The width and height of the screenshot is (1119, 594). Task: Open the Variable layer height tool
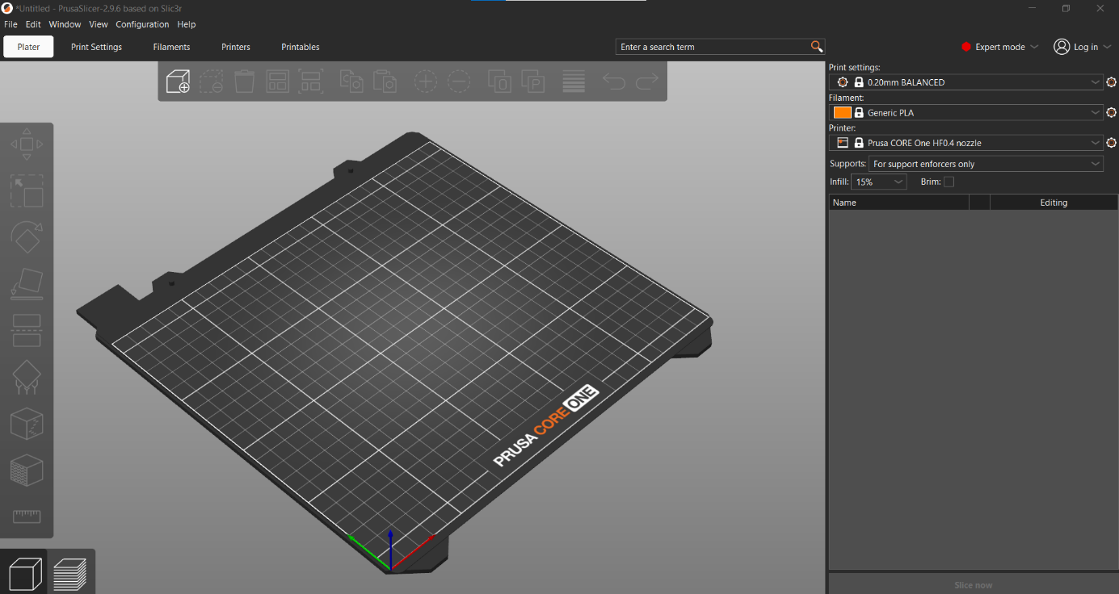pyautogui.click(x=574, y=82)
